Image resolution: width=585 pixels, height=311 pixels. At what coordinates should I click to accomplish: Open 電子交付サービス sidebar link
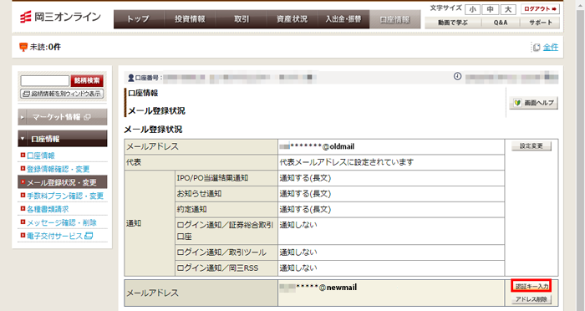pyautogui.click(x=54, y=236)
